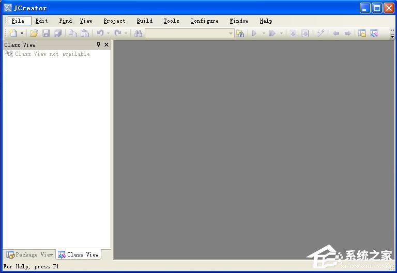Open the Edit menu
This screenshot has width=397, height=273.
41,21
